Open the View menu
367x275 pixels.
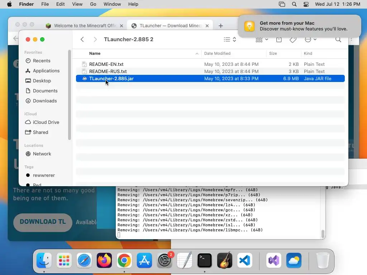coord(77,4)
